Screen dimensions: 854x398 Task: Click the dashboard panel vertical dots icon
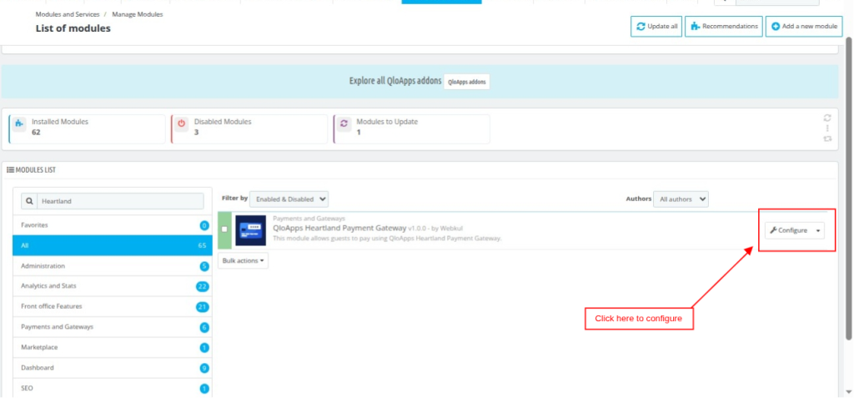pos(827,128)
